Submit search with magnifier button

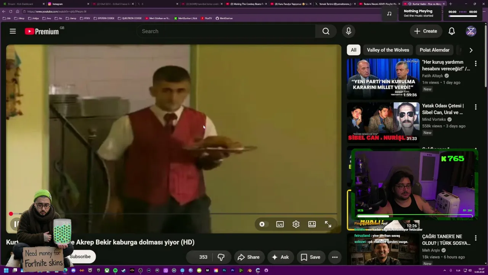[x=326, y=31]
